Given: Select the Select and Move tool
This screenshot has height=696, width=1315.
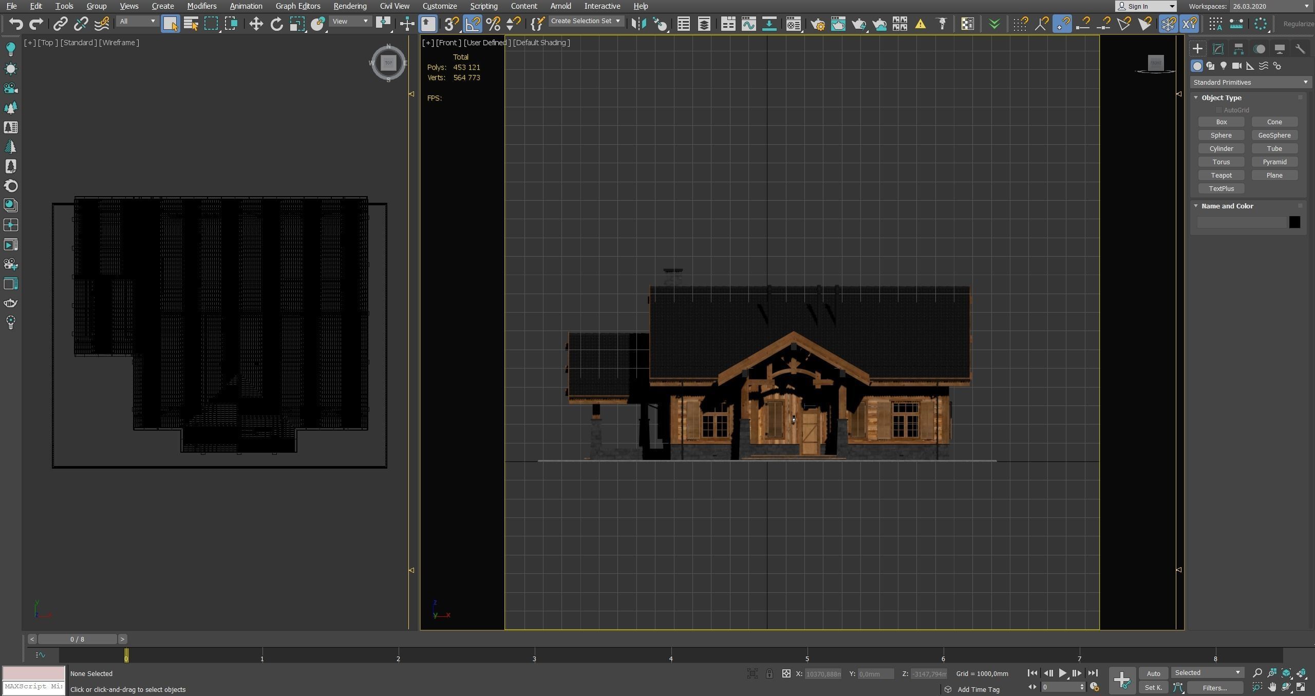Looking at the screenshot, I should [256, 24].
